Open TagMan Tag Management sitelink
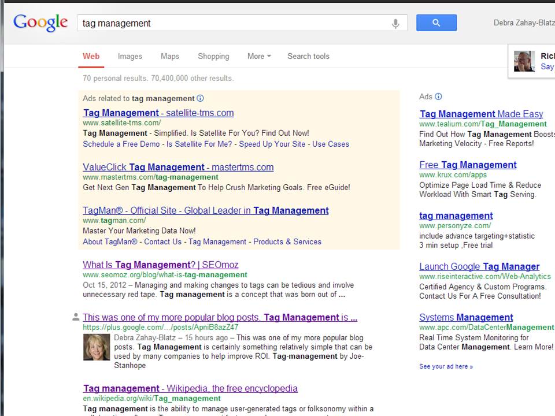The image size is (555, 416). pyautogui.click(x=217, y=242)
